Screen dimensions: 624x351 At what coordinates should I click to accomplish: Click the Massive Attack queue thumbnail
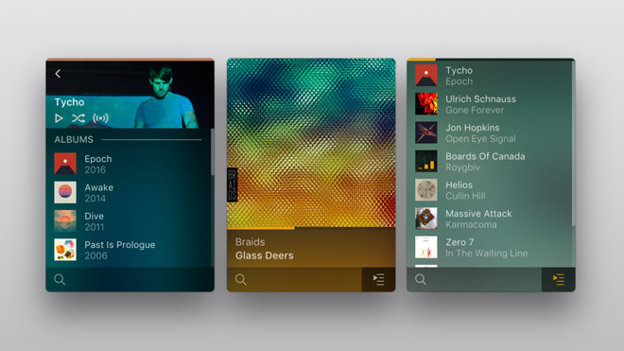coord(426,219)
